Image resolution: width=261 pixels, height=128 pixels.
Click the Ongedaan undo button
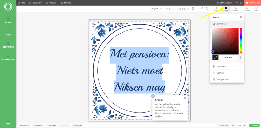23,125
